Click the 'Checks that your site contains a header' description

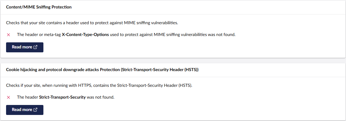point(92,23)
